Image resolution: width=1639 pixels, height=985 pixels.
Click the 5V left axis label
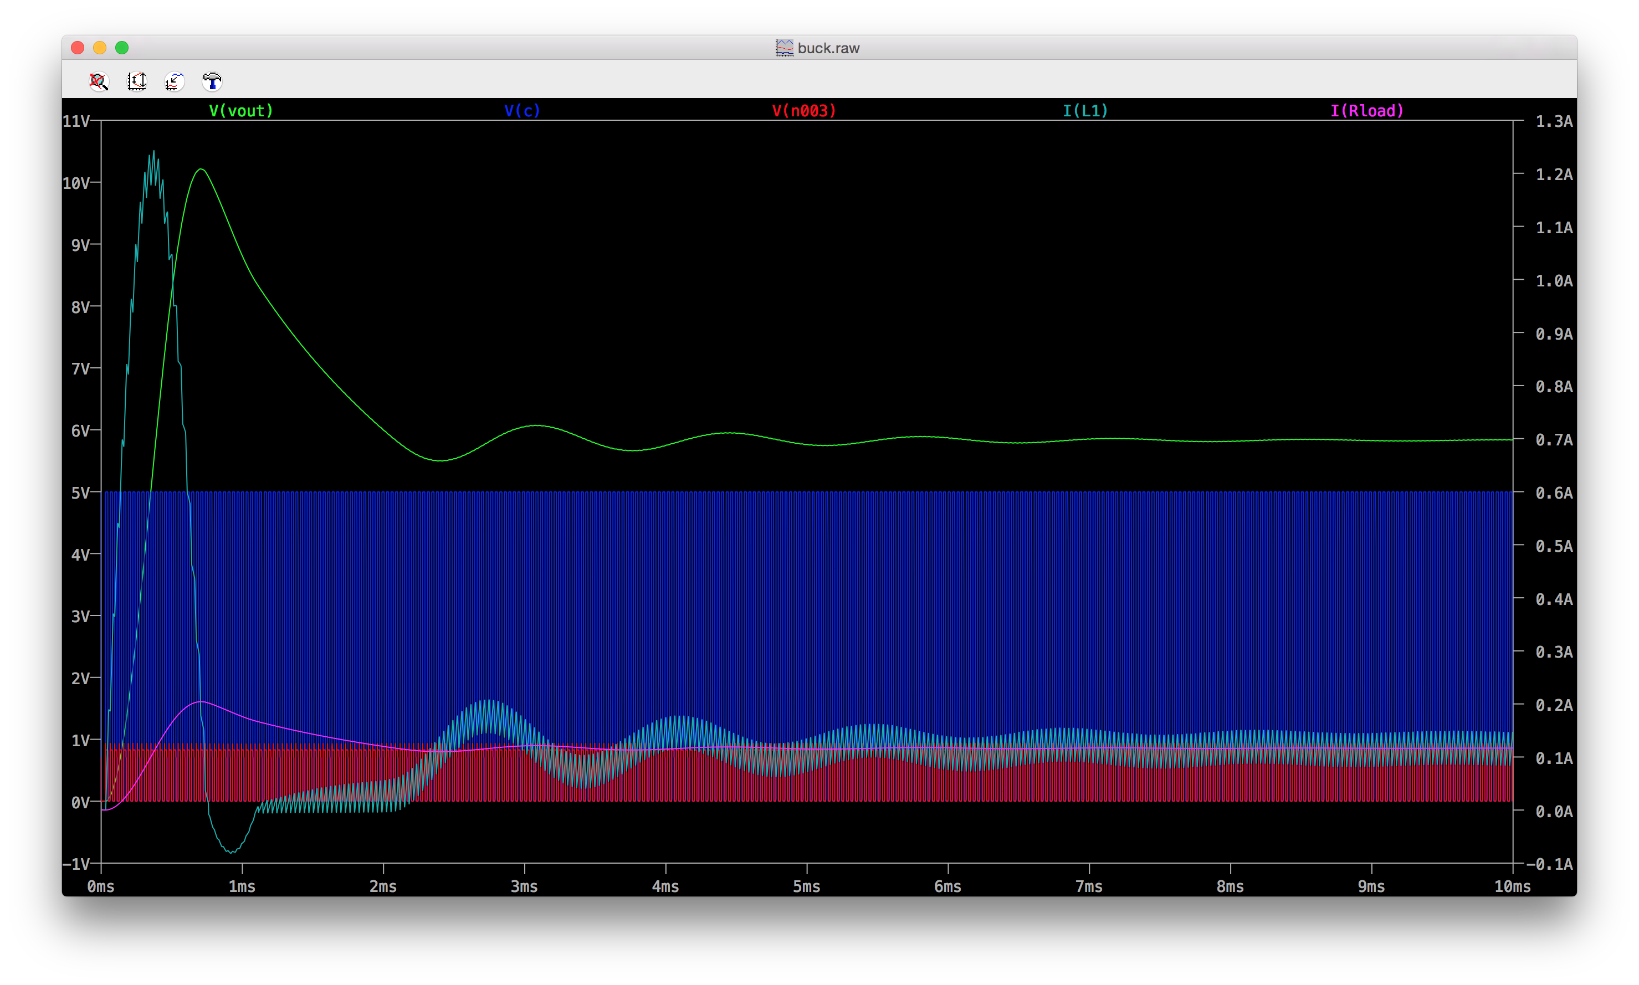click(80, 493)
